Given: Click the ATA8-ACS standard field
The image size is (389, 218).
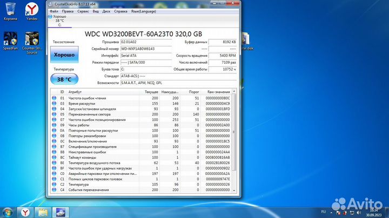Looking at the screenshot, I should [x=179, y=76].
